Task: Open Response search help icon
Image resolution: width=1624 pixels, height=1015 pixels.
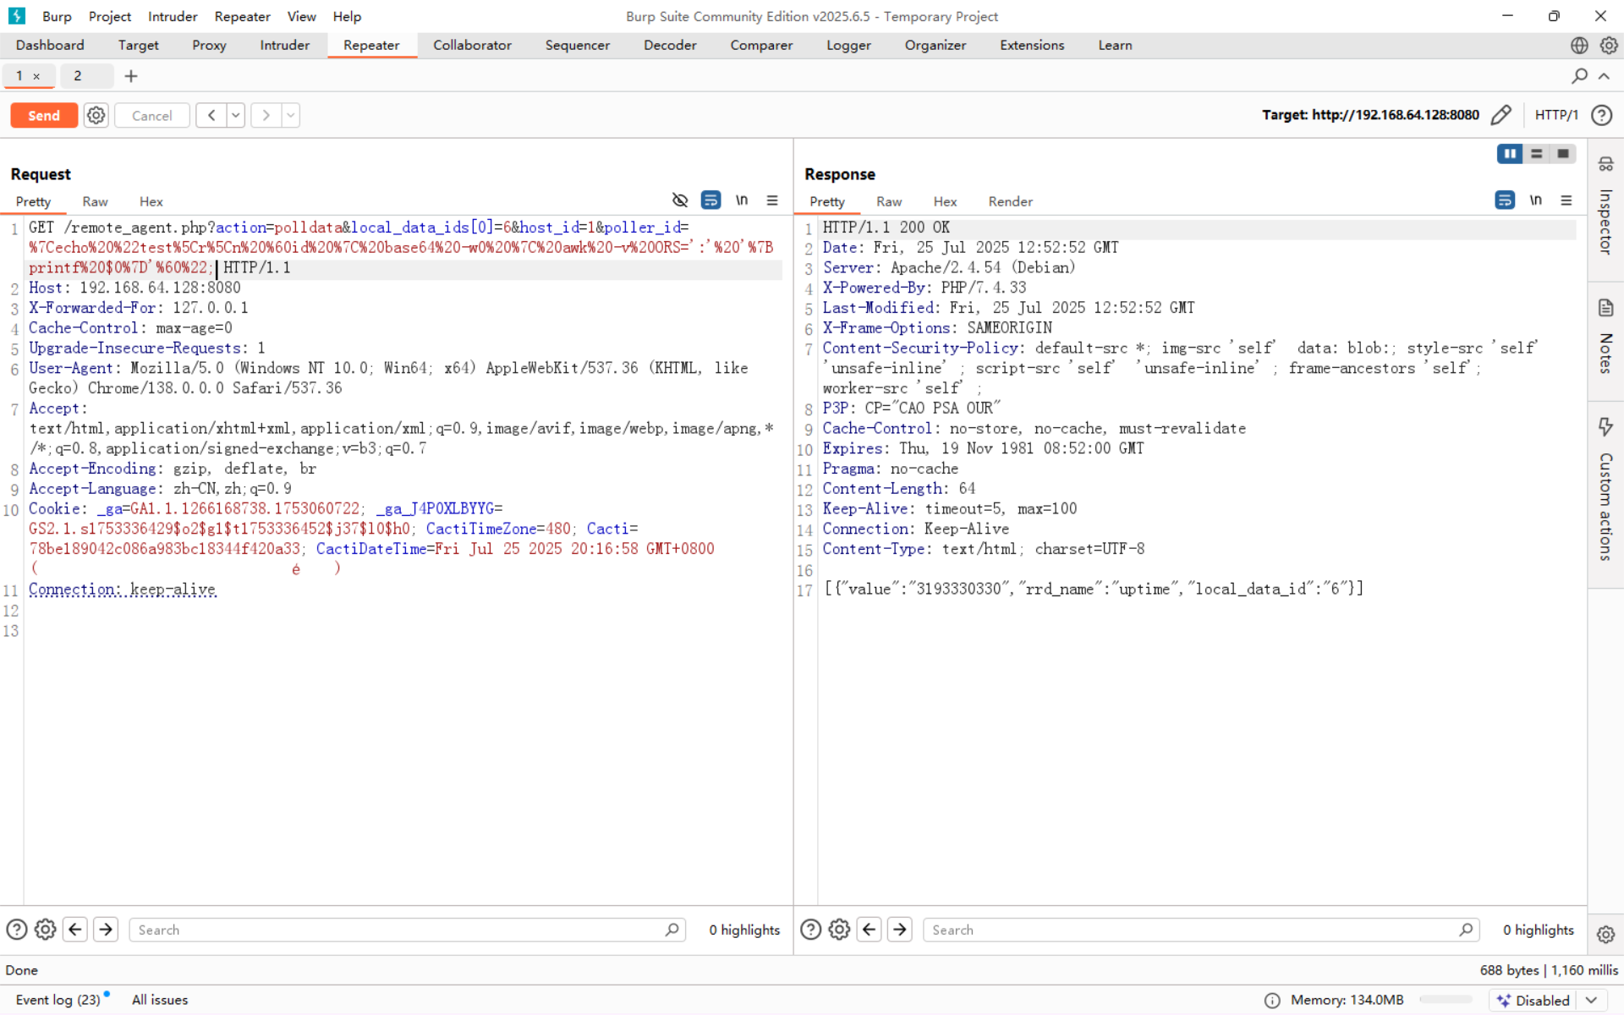Action: click(x=810, y=930)
